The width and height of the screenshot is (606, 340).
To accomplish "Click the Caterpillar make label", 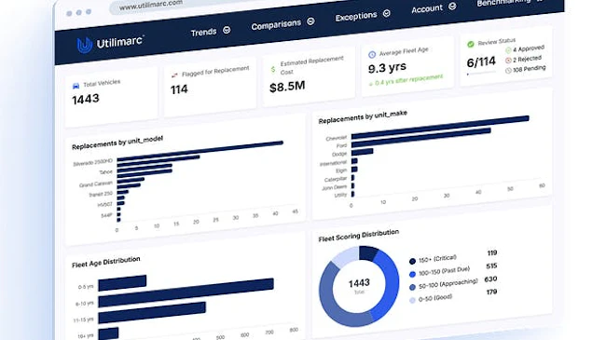I will pyautogui.click(x=336, y=179).
